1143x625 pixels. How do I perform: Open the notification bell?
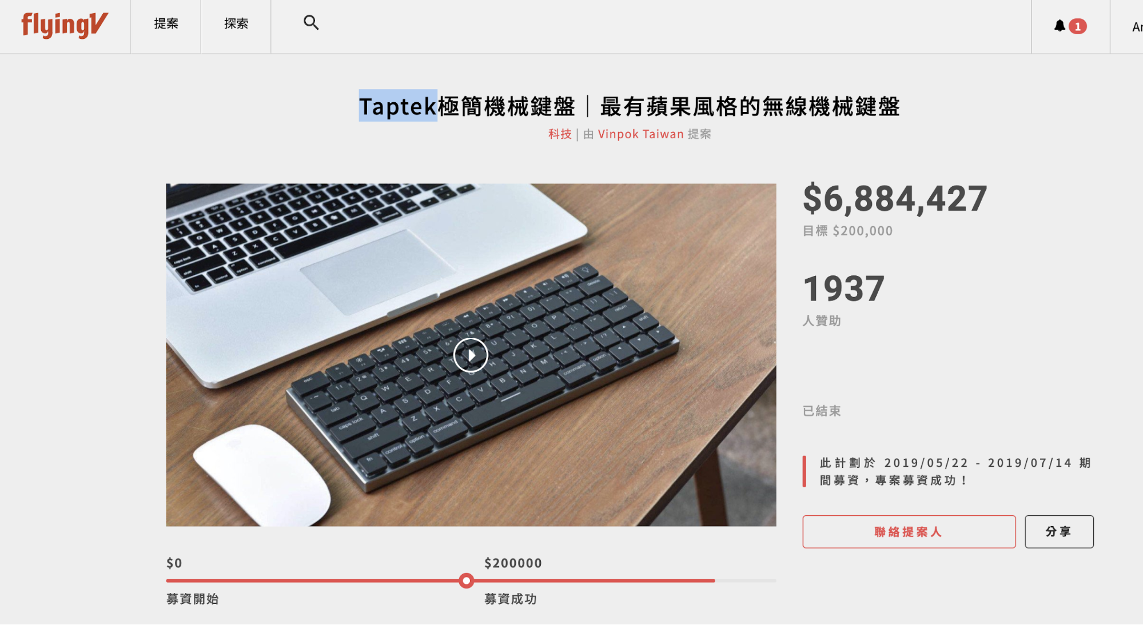click(1060, 26)
